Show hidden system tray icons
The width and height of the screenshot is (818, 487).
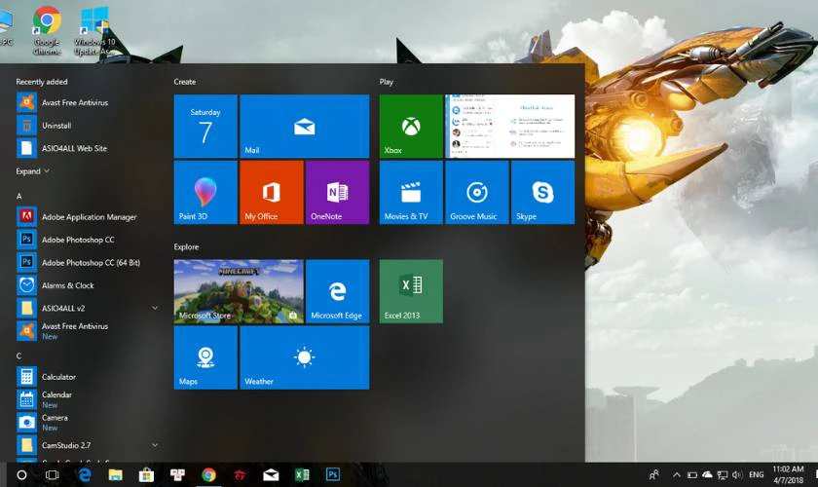(x=677, y=475)
